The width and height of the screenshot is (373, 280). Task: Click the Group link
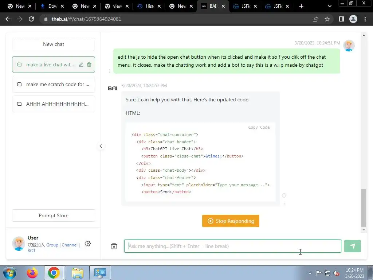[x=52, y=245]
